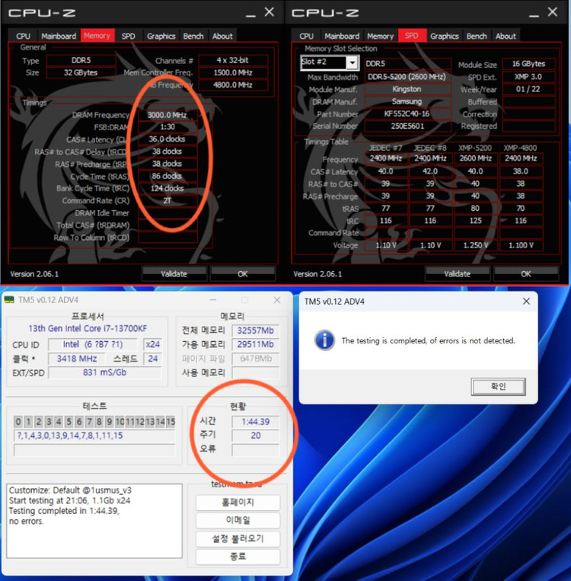Click the 종료 button in TM5
Image resolution: width=571 pixels, height=581 pixels.
[x=238, y=556]
